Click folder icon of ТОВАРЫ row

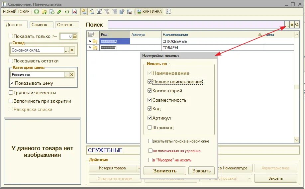click(x=95, y=47)
